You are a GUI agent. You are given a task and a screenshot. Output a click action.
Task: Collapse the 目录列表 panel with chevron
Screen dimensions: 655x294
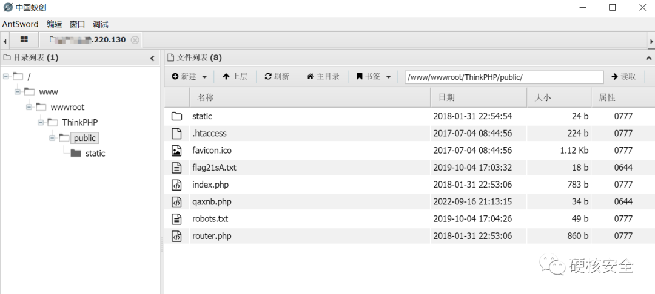tap(152, 58)
